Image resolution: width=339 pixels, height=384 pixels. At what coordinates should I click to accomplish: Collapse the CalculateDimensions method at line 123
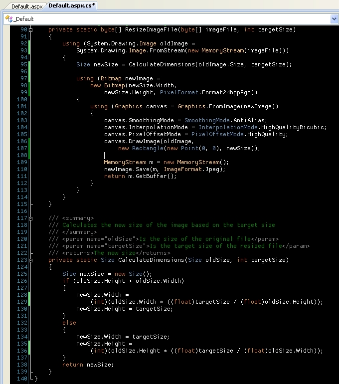pos(30,260)
